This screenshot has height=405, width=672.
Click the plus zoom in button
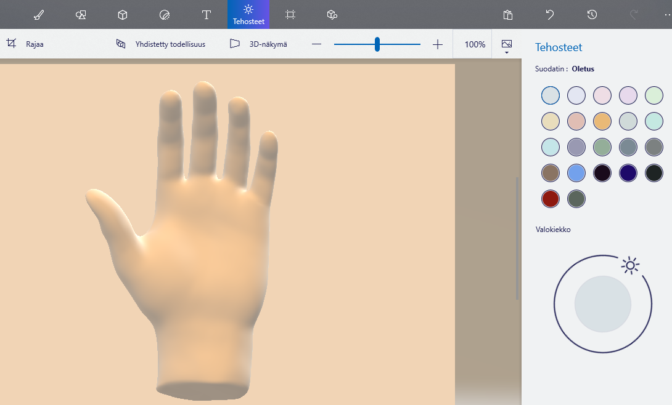tap(438, 44)
